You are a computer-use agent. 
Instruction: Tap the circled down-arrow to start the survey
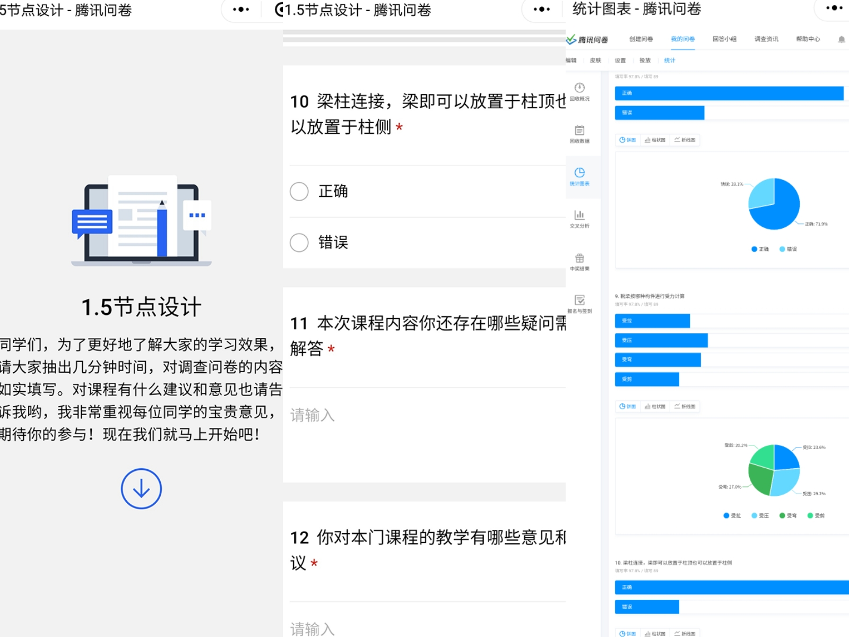tap(141, 488)
